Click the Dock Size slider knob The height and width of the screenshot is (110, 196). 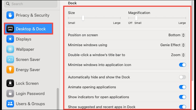pyautogui.click(x=83, y=18)
